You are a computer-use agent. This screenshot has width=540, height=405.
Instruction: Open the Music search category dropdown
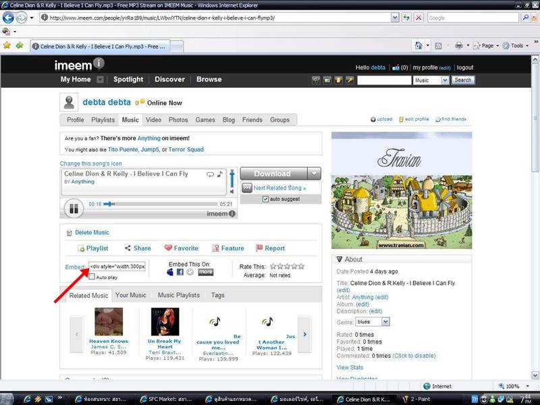tap(445, 80)
